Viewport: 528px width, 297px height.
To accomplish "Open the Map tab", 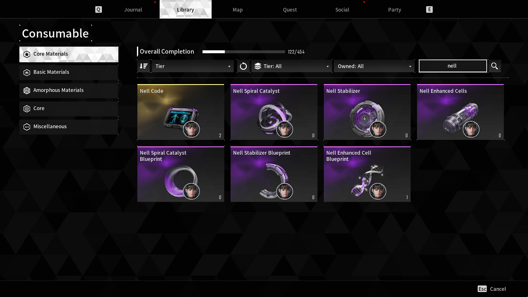I will click(238, 9).
